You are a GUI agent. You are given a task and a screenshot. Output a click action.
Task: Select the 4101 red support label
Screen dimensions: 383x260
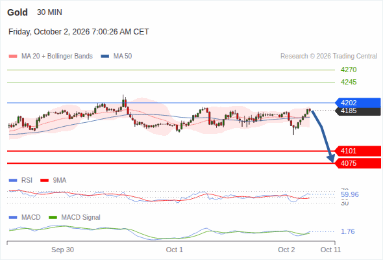(x=358, y=151)
